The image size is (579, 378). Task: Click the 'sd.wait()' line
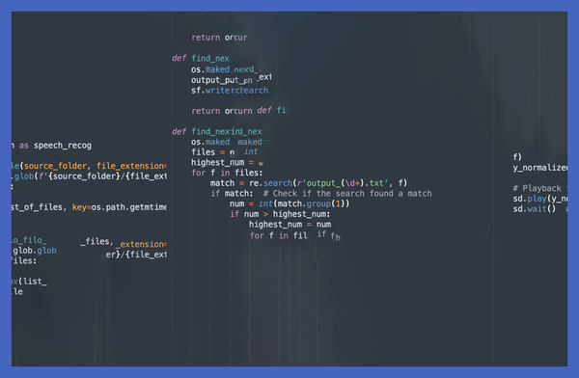534,209
